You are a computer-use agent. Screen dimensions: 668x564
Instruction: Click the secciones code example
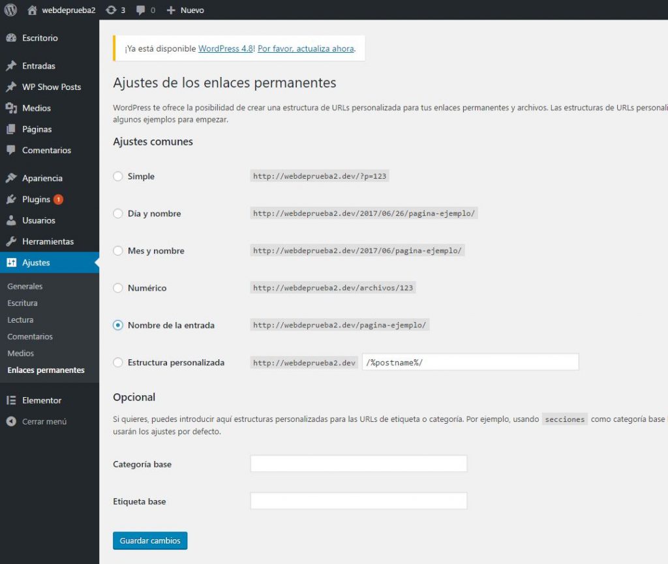click(565, 419)
